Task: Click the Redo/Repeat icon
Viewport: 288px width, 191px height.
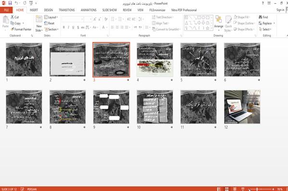Action: [x=25, y=3]
